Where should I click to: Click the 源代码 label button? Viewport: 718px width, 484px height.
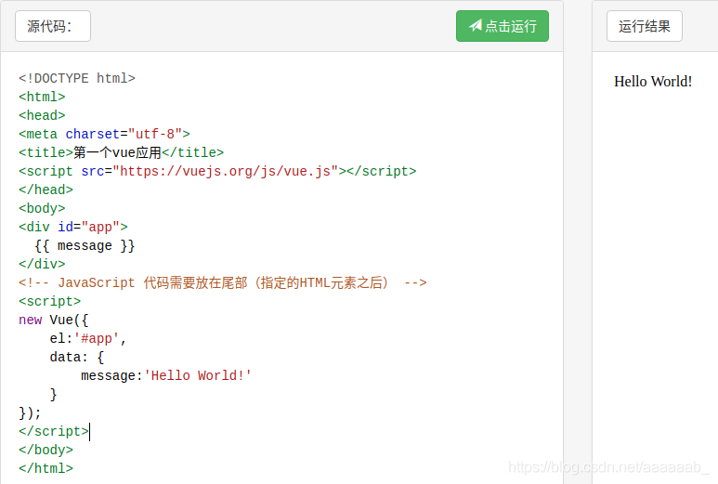point(53,26)
